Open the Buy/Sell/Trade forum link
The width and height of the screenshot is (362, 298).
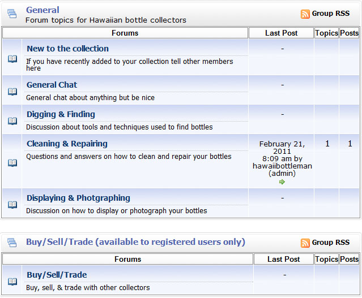(57, 275)
